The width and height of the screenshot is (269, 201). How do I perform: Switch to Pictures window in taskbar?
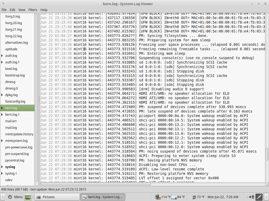point(57,197)
